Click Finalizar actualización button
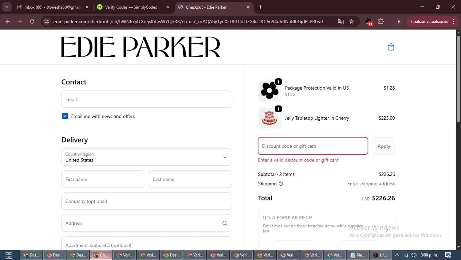Screen dimensions: 461x260 [x=430, y=21]
